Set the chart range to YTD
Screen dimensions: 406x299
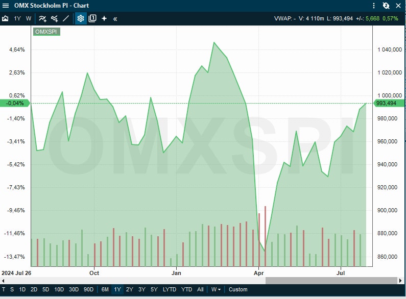click(x=186, y=289)
